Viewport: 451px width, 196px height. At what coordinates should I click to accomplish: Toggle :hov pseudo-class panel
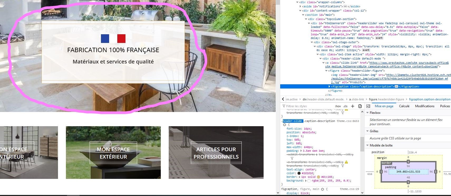(x=338, y=106)
